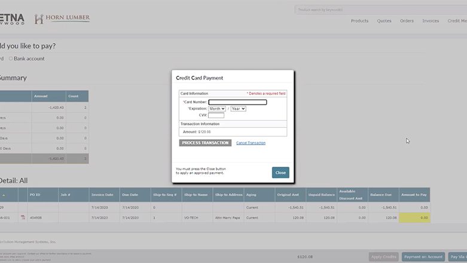Click into the CVV field
The width and height of the screenshot is (467, 263).
pos(216,115)
